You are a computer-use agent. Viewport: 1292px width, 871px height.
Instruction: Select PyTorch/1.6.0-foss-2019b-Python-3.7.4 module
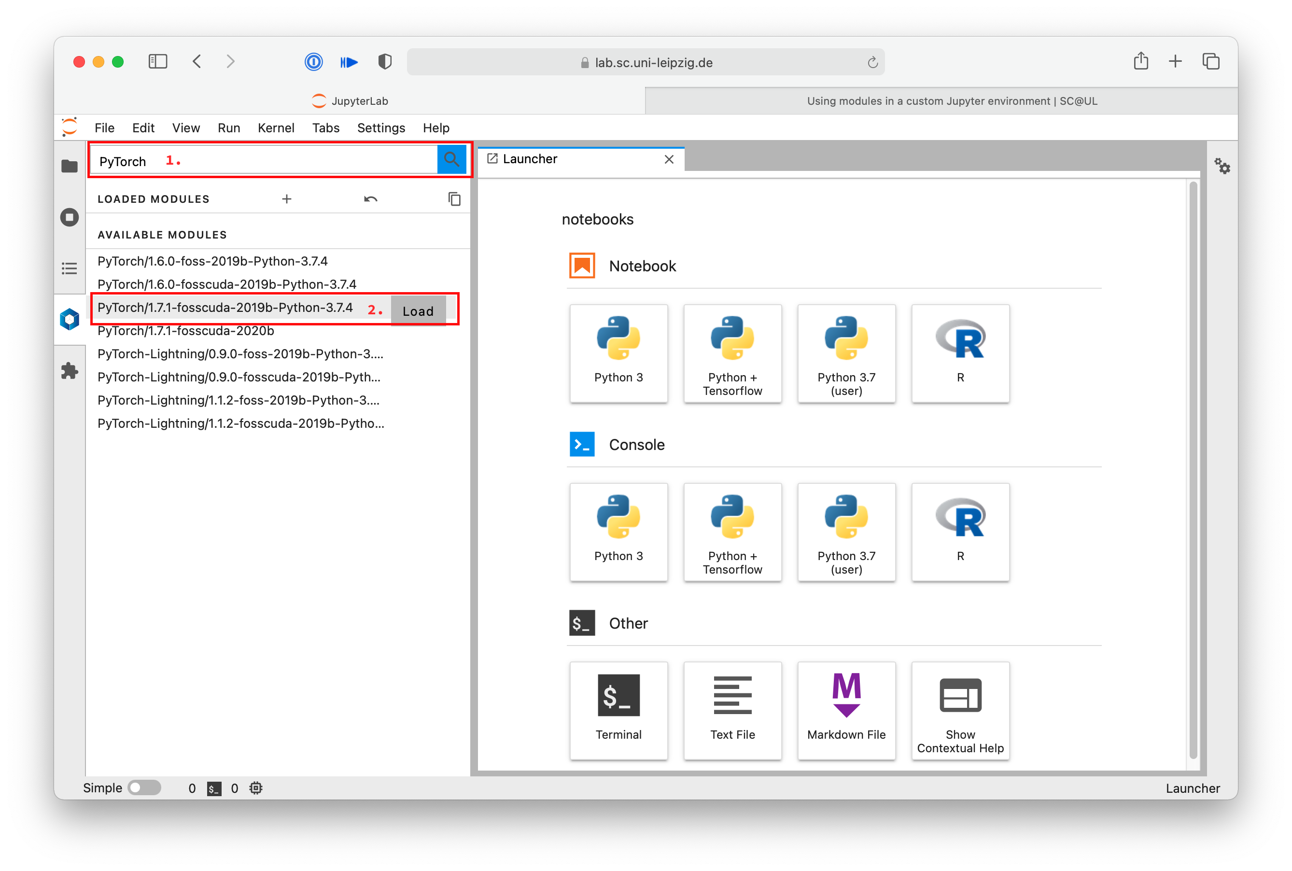[212, 261]
